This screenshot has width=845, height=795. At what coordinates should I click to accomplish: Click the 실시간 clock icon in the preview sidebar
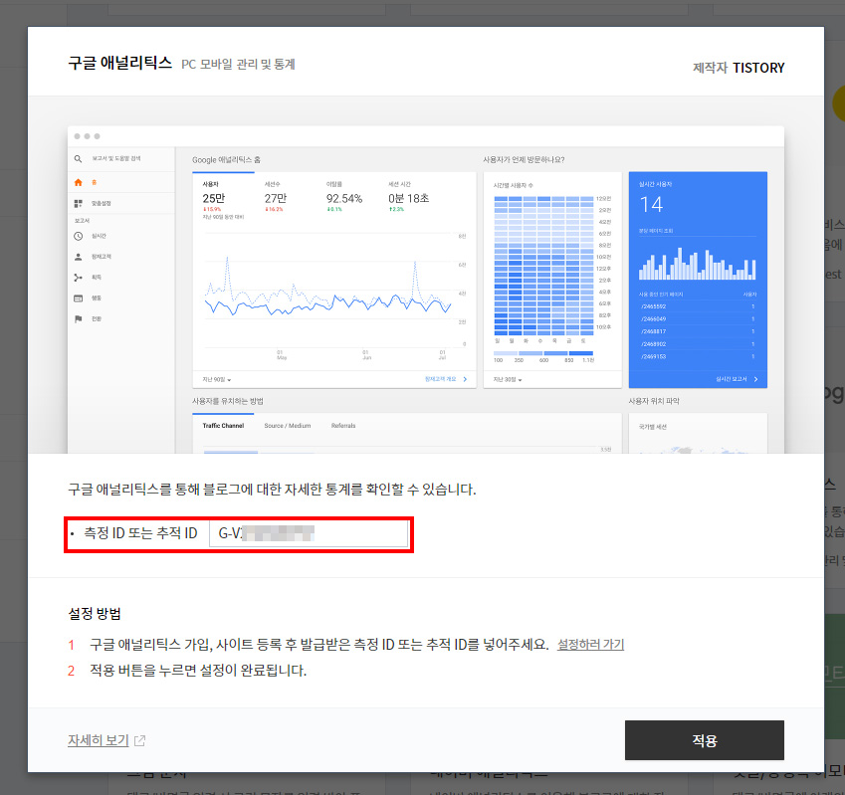[79, 236]
